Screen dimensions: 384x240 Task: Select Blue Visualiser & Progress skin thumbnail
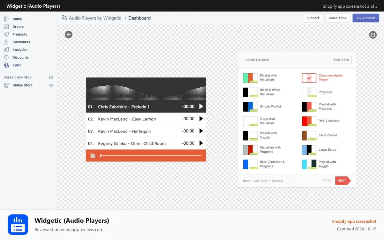[x=250, y=164]
